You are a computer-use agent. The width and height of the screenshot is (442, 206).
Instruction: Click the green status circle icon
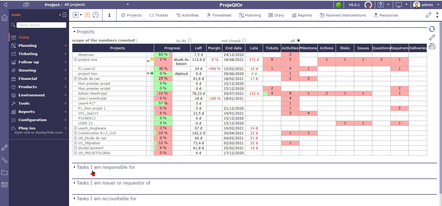pos(339,5)
